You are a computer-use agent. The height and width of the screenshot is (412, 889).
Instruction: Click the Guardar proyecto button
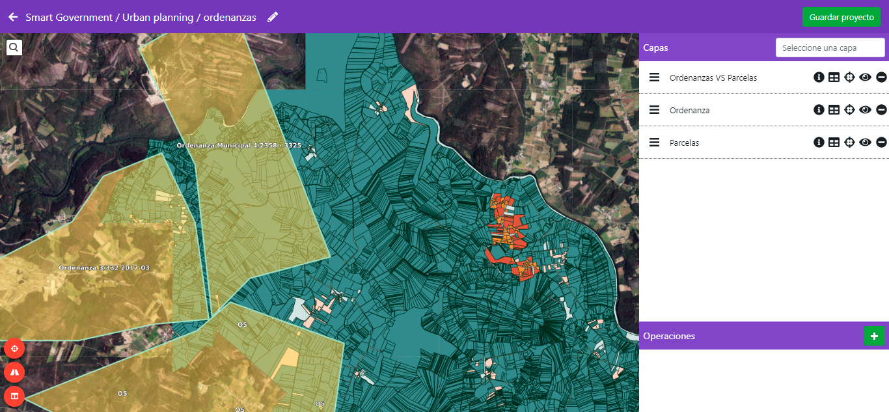click(x=841, y=17)
